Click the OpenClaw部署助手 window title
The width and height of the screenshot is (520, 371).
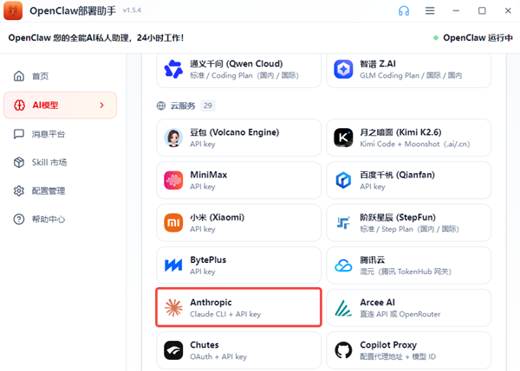73,10
